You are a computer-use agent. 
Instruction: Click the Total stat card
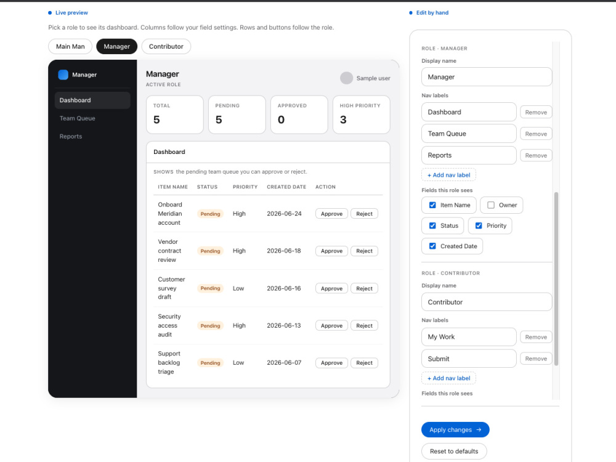click(175, 115)
